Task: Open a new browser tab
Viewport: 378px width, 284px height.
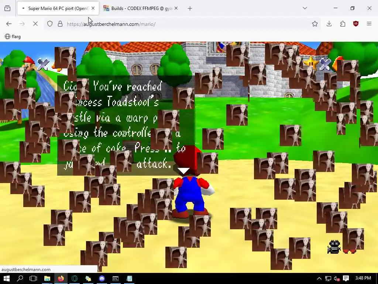Action: tap(190, 9)
